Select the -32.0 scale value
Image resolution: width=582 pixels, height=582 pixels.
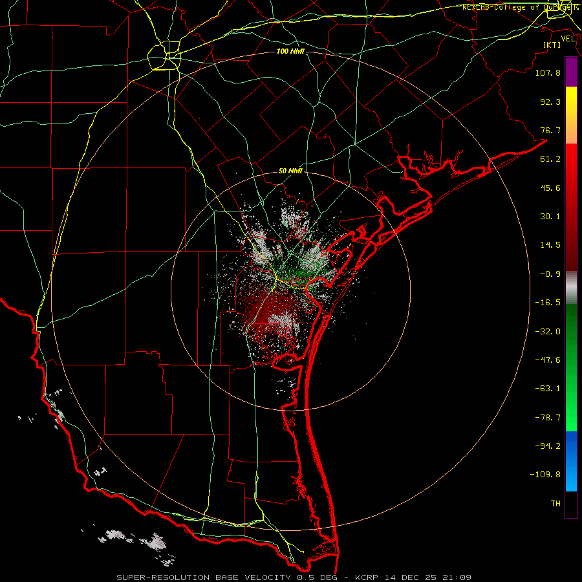[x=548, y=332]
